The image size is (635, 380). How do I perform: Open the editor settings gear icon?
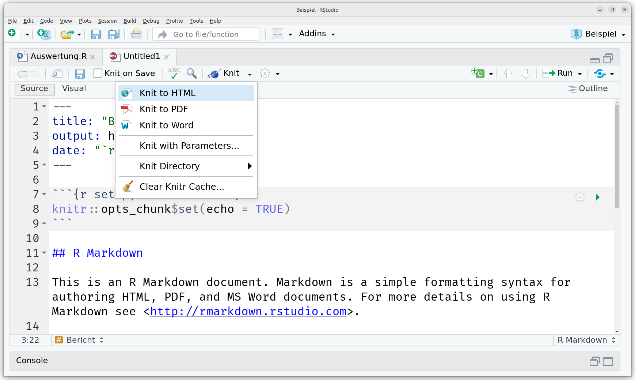pos(265,74)
